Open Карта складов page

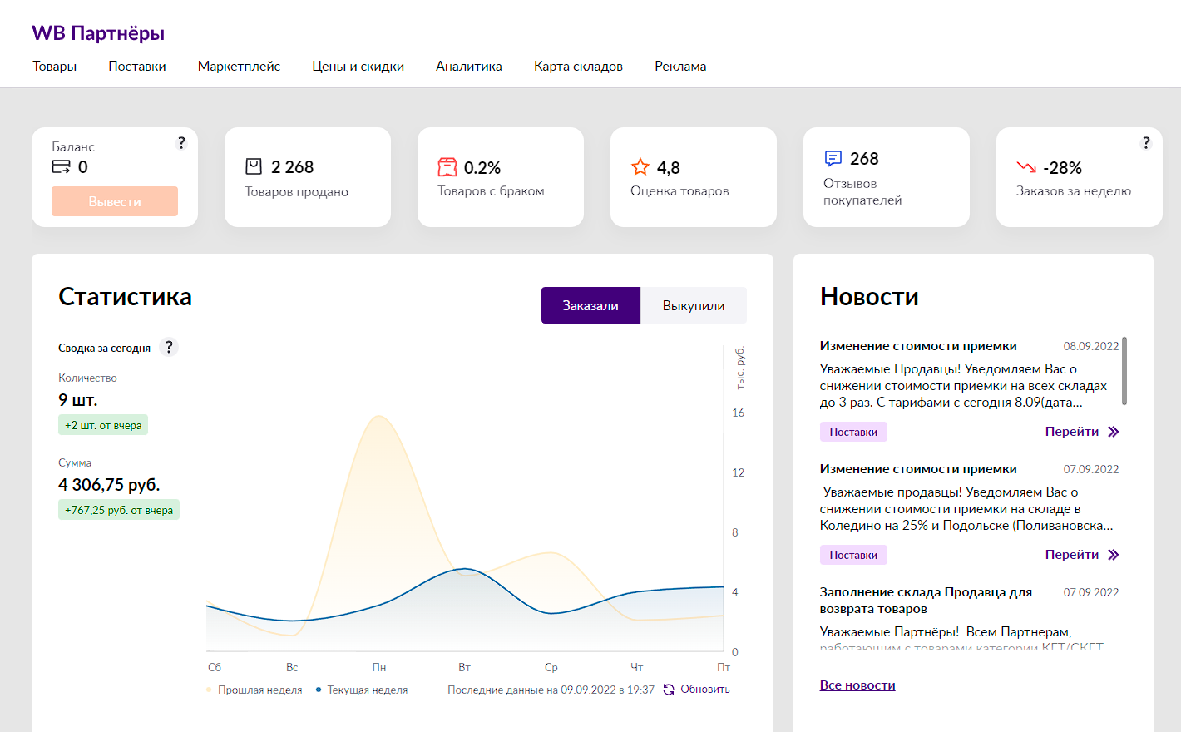pos(578,66)
